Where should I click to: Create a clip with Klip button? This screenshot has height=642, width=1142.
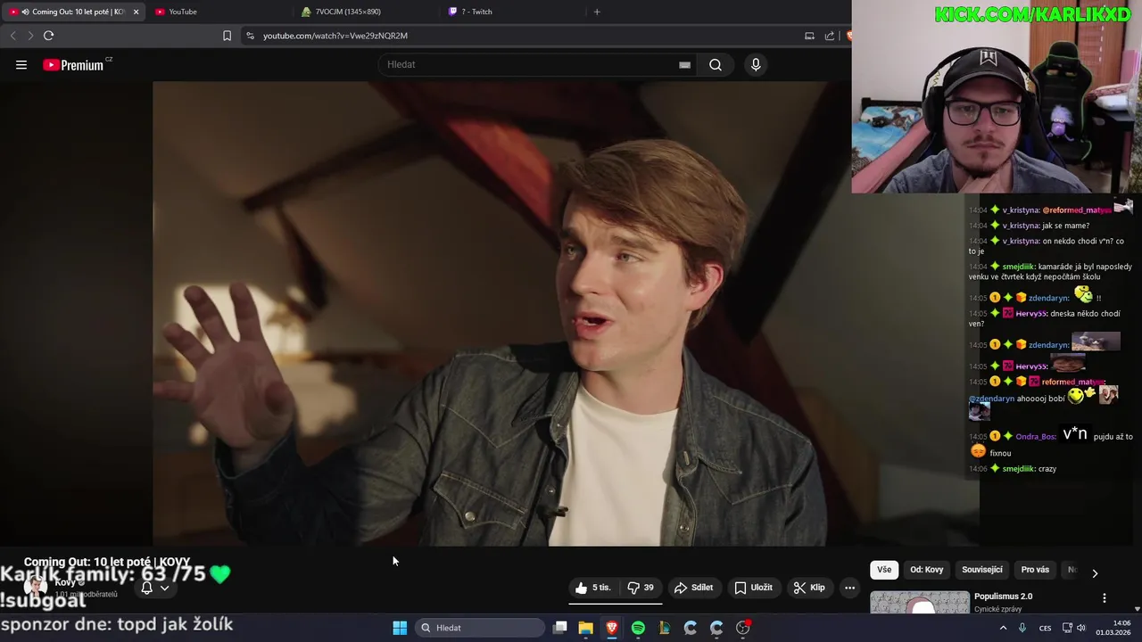tap(809, 588)
